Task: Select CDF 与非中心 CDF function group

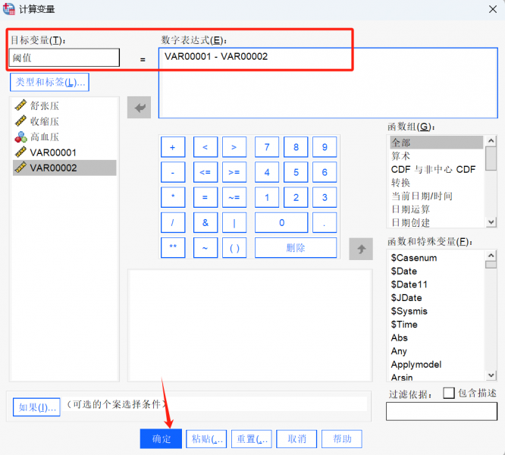Action: (437, 169)
